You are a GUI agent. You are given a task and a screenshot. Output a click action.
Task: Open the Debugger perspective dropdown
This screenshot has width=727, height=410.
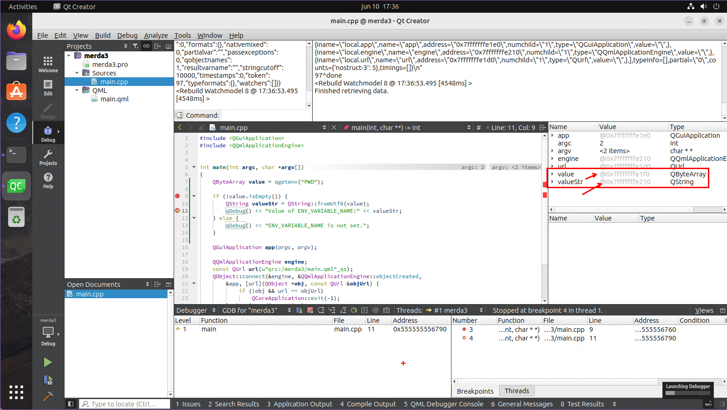click(196, 310)
